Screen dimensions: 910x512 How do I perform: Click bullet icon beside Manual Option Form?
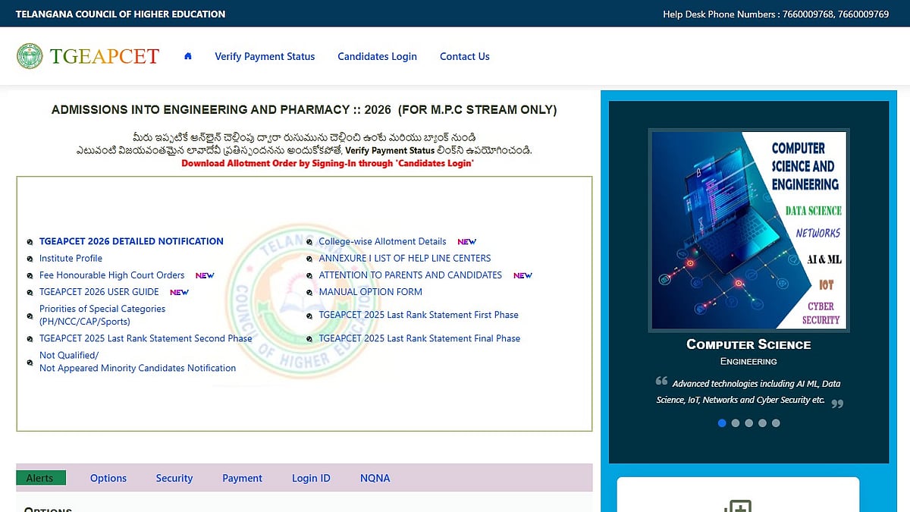[310, 293]
